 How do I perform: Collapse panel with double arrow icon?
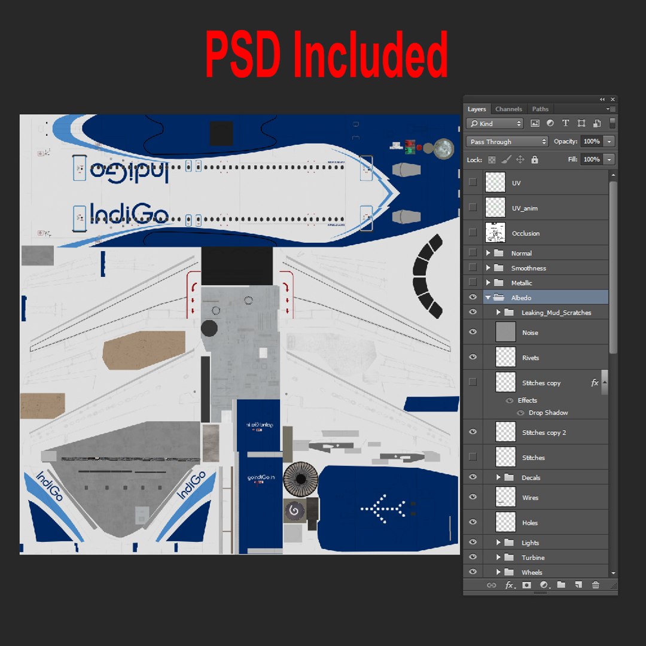(x=602, y=99)
